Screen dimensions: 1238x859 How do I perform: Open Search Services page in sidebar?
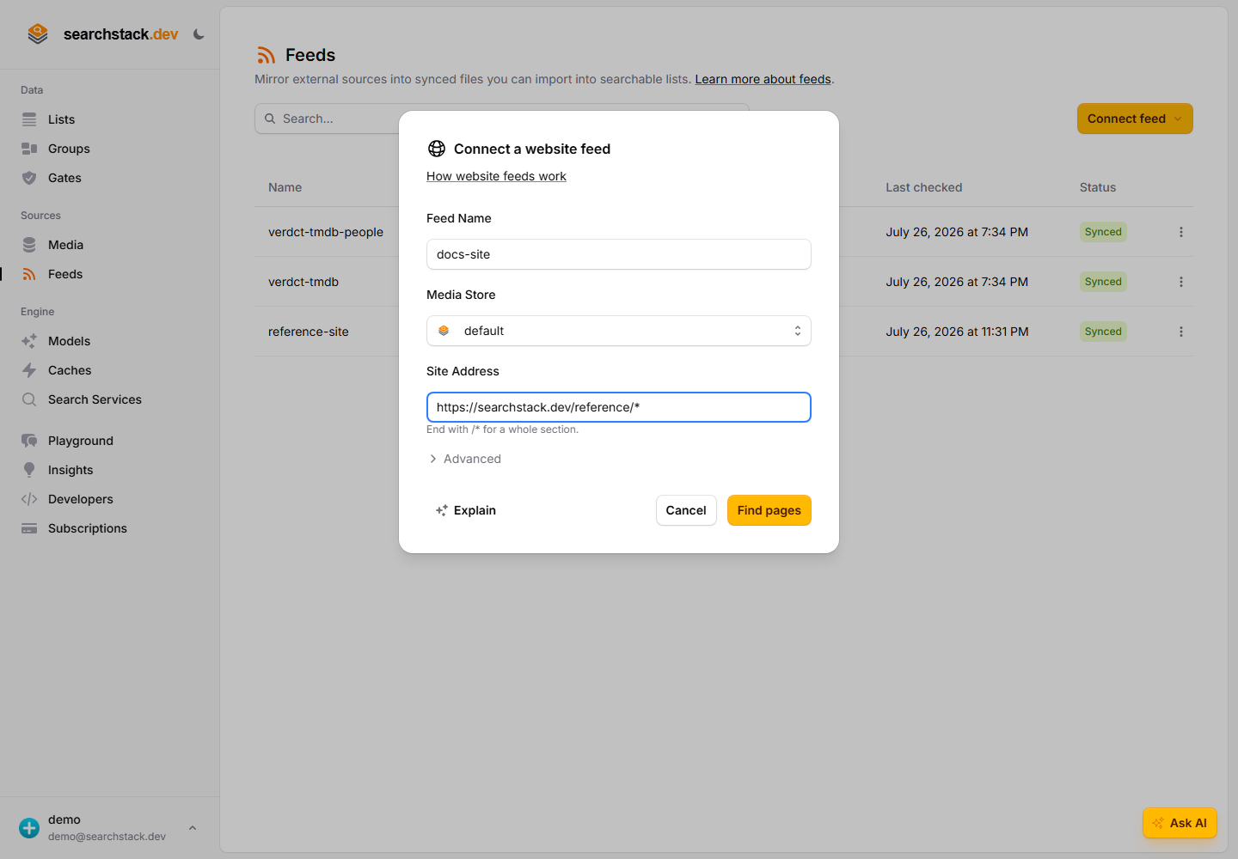coord(95,399)
